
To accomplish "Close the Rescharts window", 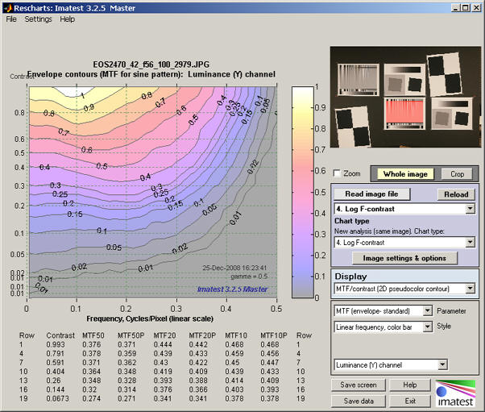I will click(476, 8).
